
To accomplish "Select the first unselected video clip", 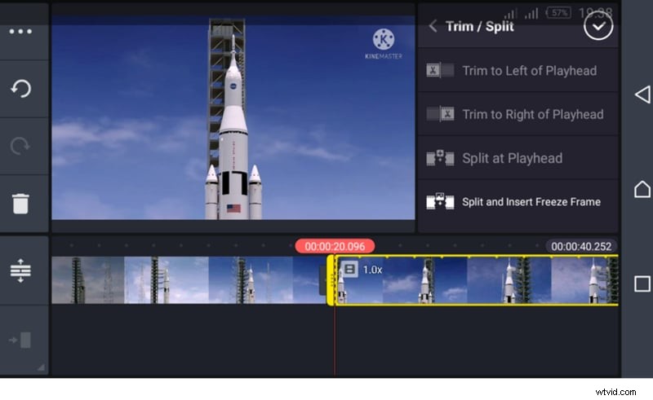I will coord(188,280).
